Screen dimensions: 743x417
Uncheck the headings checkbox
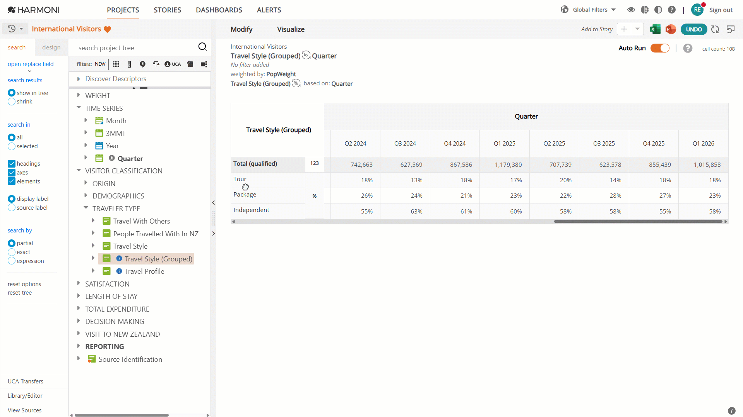click(12, 164)
